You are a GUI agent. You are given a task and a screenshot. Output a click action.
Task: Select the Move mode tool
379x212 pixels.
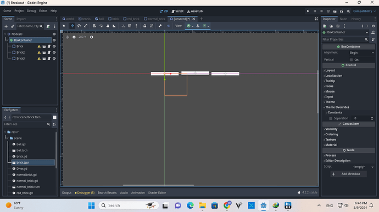click(x=73, y=26)
